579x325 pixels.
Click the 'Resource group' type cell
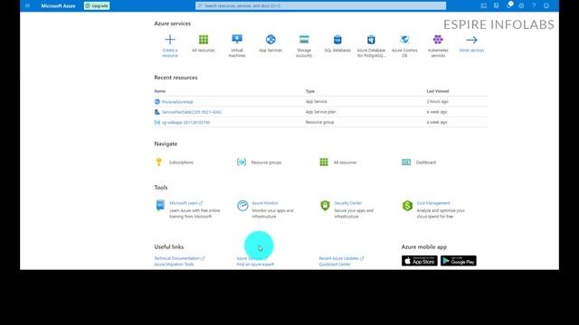[319, 122]
